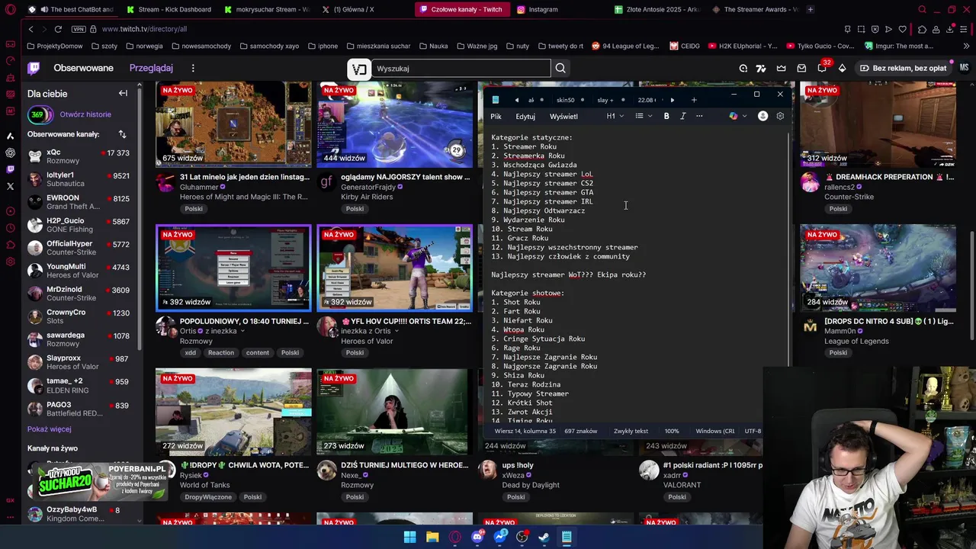
Task: Open Gluhammer Heroes stream thumbnail
Action: tap(233, 124)
